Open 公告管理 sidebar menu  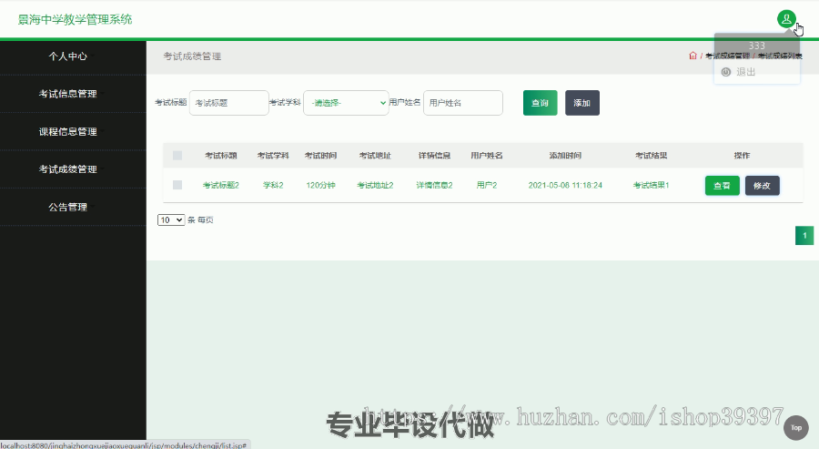tap(68, 207)
